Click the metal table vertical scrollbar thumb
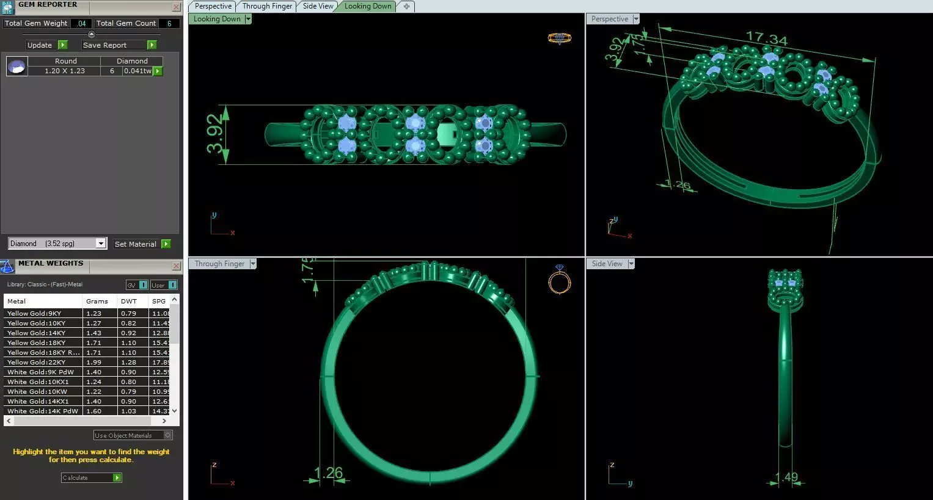Image resolution: width=933 pixels, height=500 pixels. (175, 324)
